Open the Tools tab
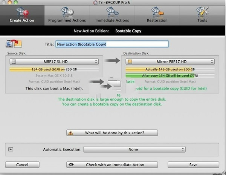This screenshot has width=226, height=175. coord(202,15)
